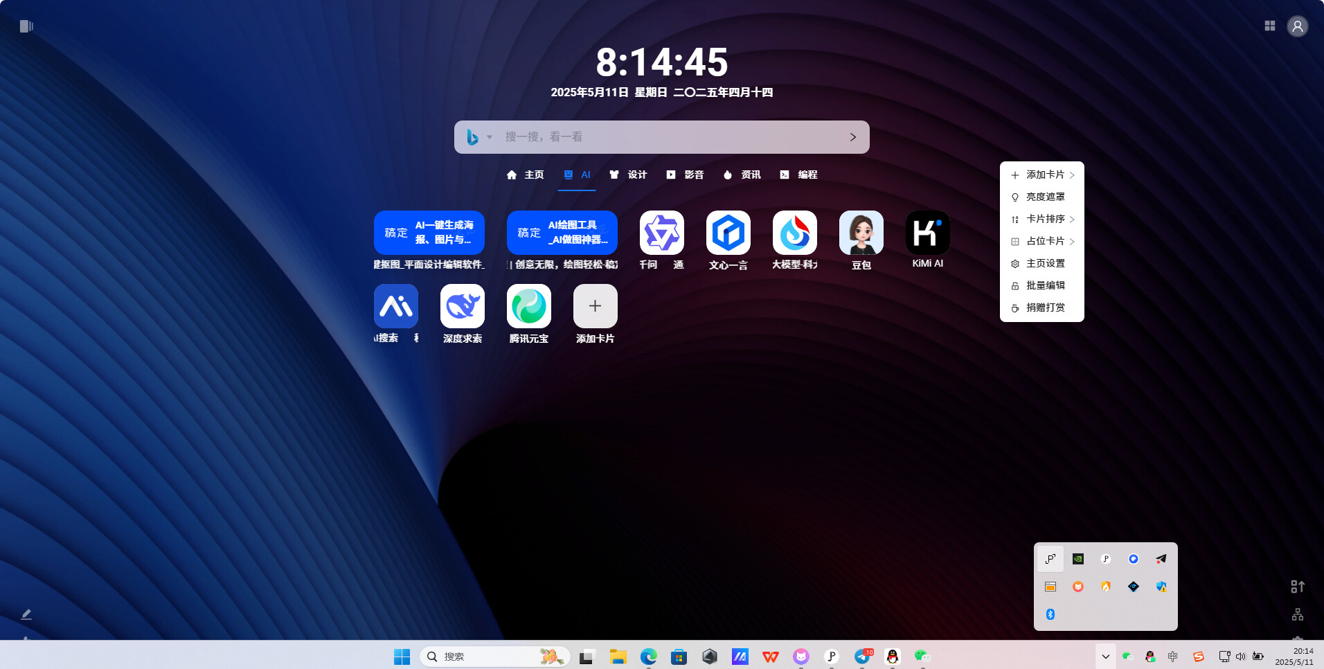Viewport: 1324px width, 669px height.
Task: Open File Explorer from the taskbar
Action: tap(618, 657)
